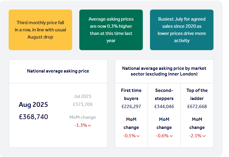Click the First time buyers column label
Viewport: 229px width, 157px height.
131,94
